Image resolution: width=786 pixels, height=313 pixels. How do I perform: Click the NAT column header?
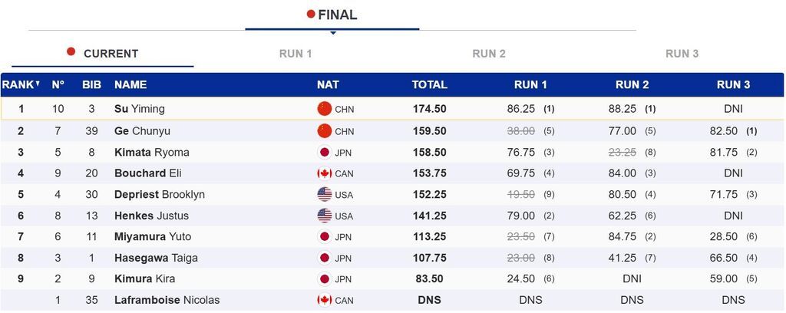click(x=328, y=84)
